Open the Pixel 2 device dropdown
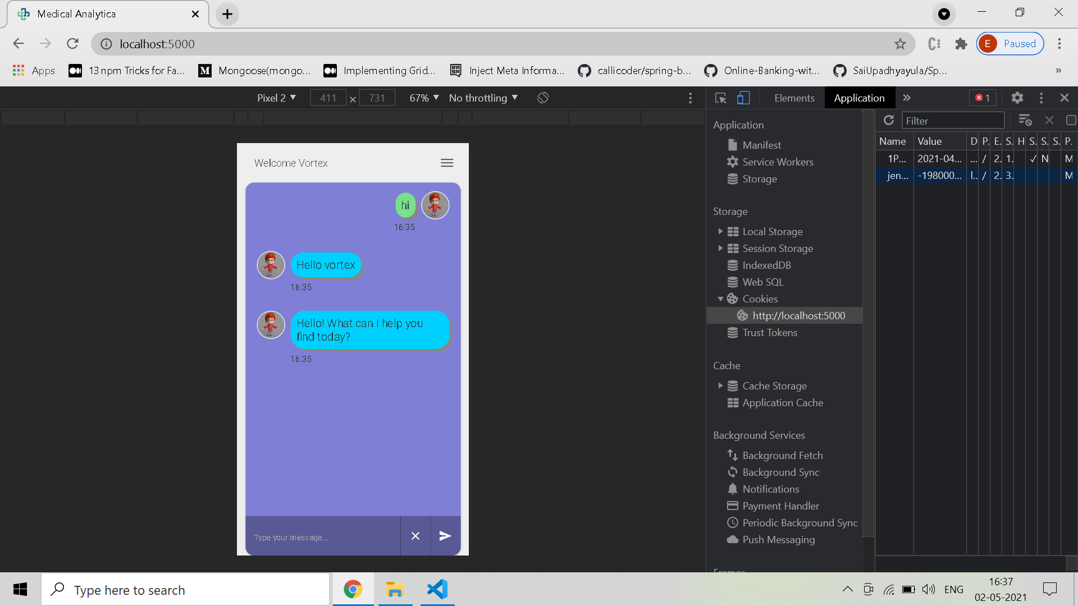This screenshot has height=606, width=1078. 276,98
